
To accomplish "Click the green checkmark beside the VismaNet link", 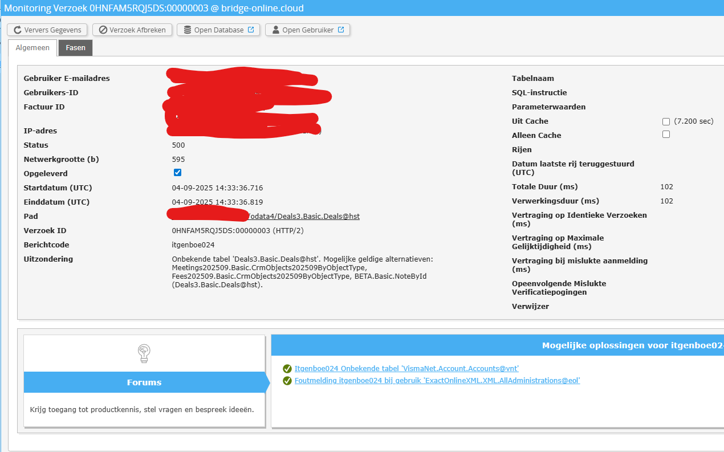I will (x=287, y=369).
